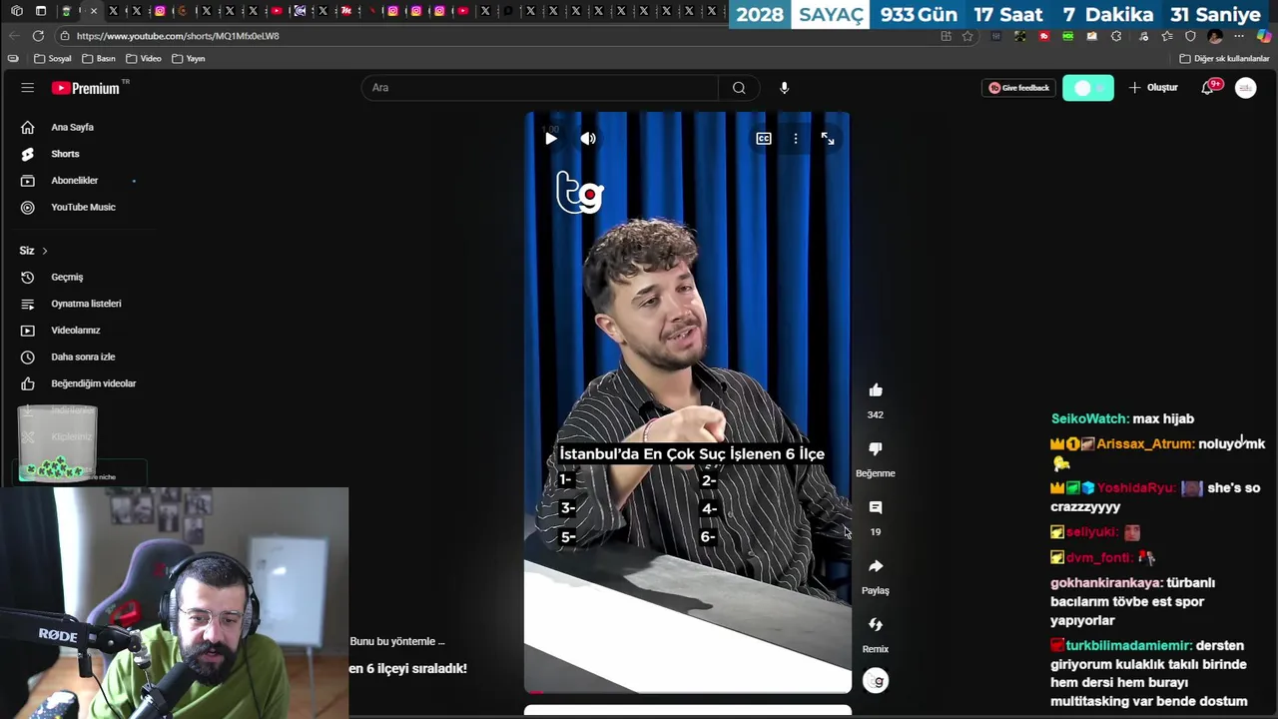The height and width of the screenshot is (719, 1278).
Task: Open the media control music-note icon
Action: pyautogui.click(x=1143, y=36)
